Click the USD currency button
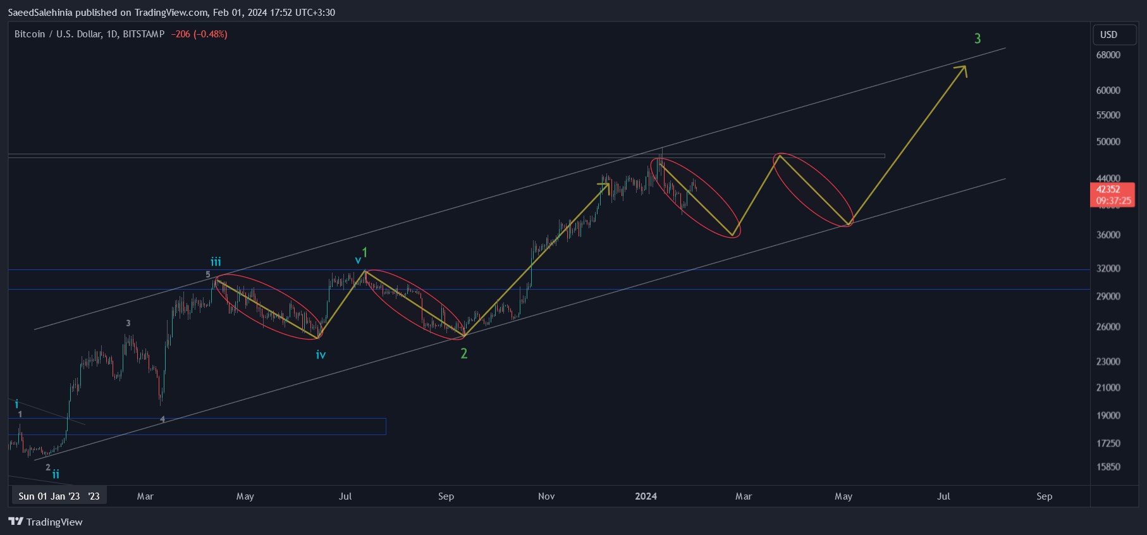Image resolution: width=1147 pixels, height=535 pixels. pos(1114,35)
